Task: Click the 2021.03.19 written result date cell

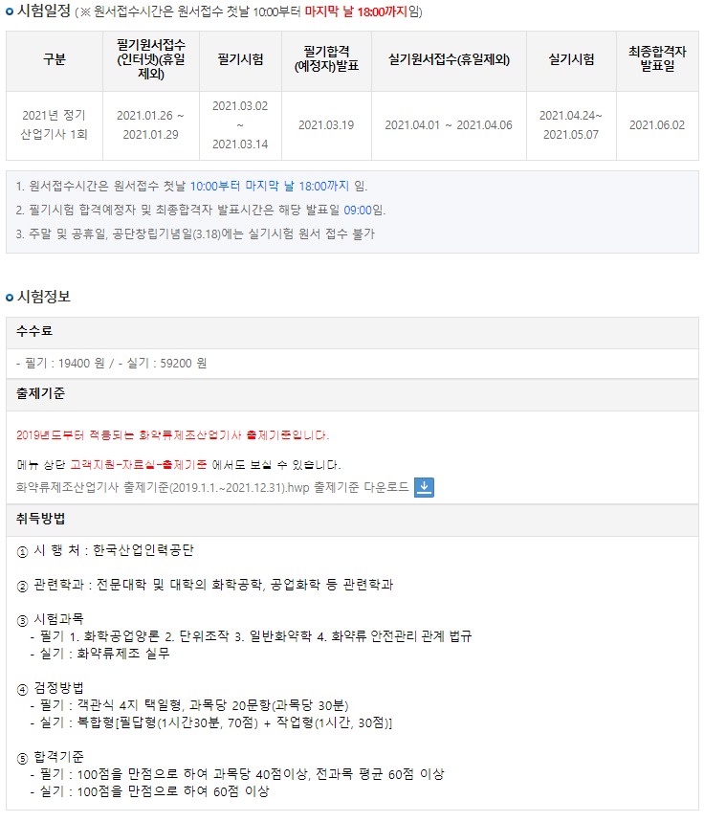Action: point(326,125)
